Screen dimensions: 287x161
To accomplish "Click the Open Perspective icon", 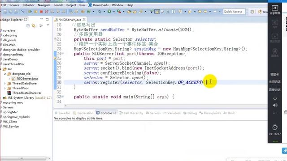I will pyautogui.click(x=252, y=12).
